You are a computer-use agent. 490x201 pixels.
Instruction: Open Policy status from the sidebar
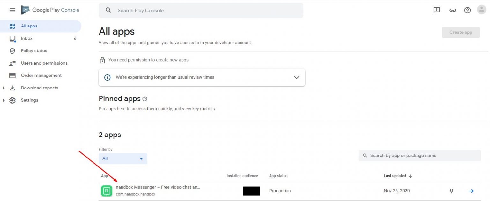pos(33,50)
